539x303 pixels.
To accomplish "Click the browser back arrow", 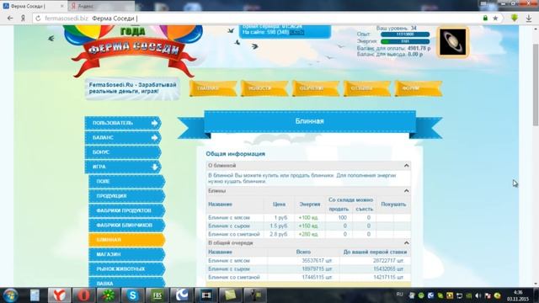I will tap(10, 19).
